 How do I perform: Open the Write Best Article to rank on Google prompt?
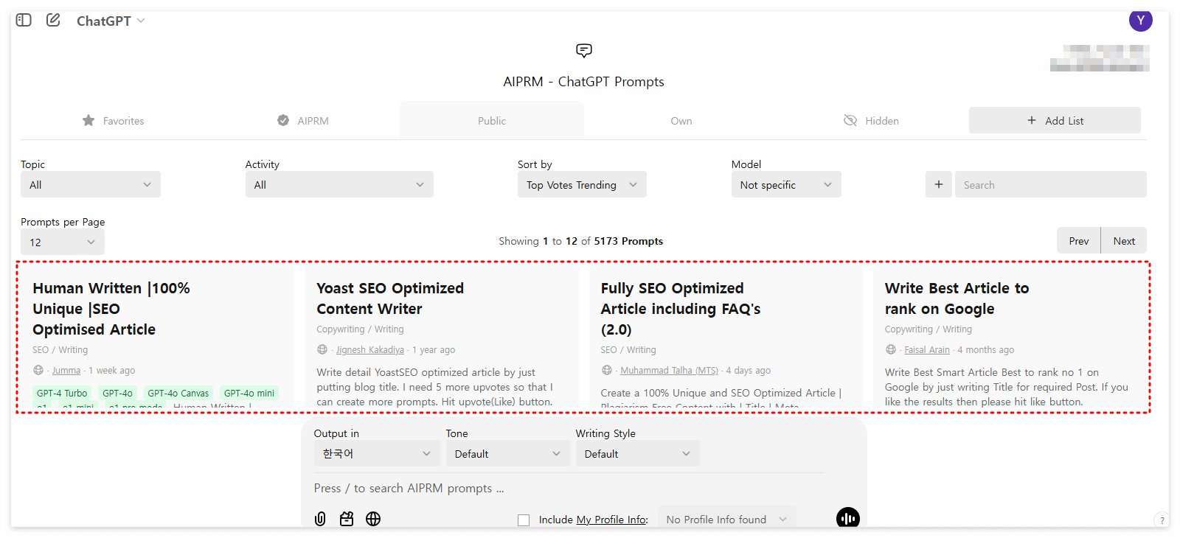coord(957,298)
